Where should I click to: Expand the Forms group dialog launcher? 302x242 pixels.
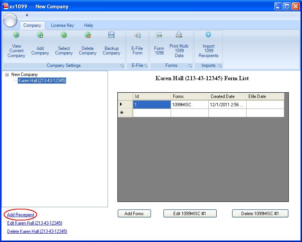pyautogui.click(x=190, y=66)
